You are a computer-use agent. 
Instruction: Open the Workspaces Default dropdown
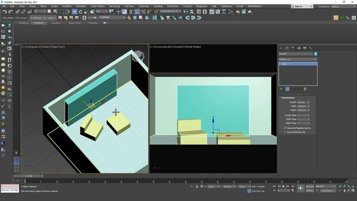(344, 6)
